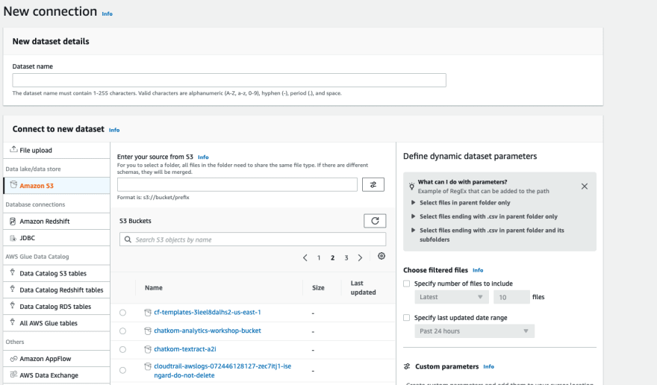
Task: Open table preferences gear icon
Action: pos(382,256)
